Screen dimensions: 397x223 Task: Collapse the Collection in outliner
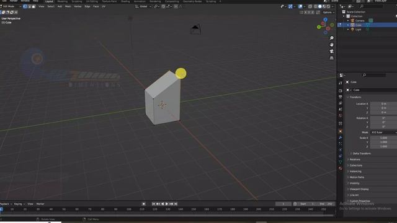coord(344,16)
